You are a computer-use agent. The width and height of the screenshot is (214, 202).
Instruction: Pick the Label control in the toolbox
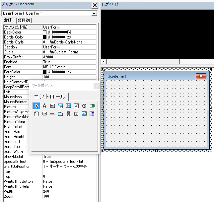click(x=44, y=106)
